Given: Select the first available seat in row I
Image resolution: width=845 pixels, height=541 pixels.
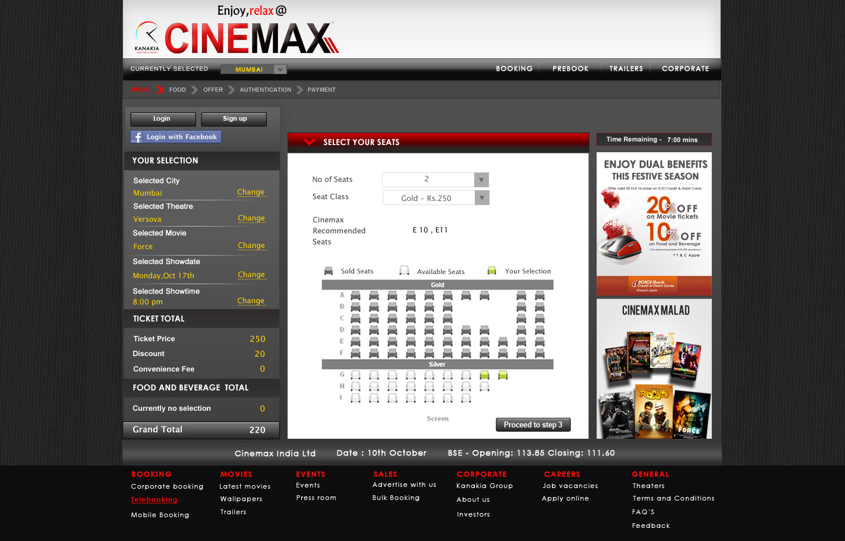Looking at the screenshot, I should point(355,398).
